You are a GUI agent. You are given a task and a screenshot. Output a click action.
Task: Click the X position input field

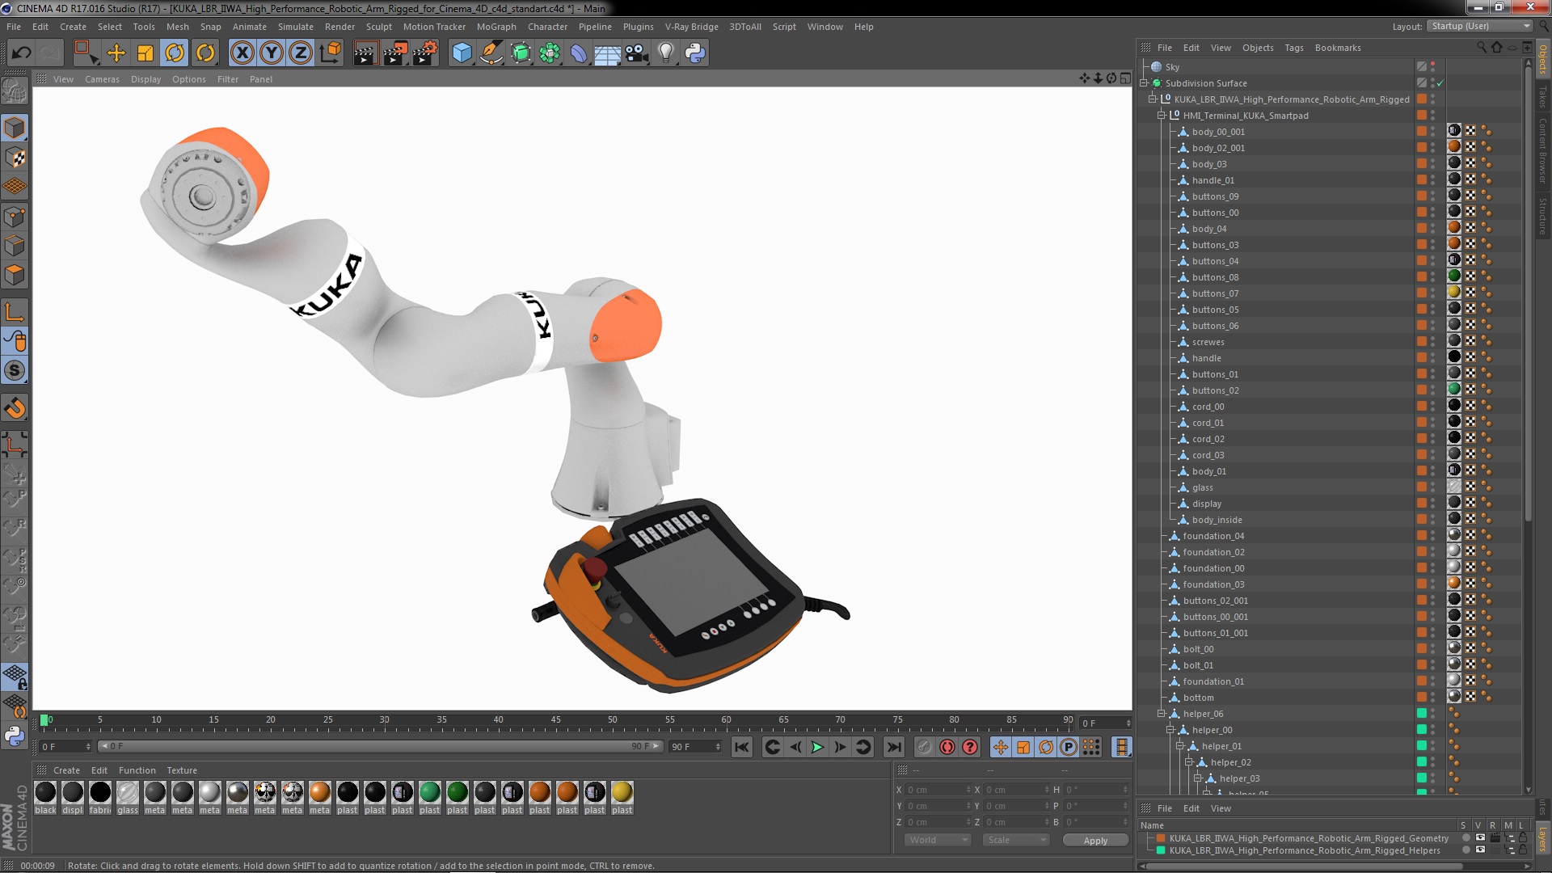click(938, 790)
